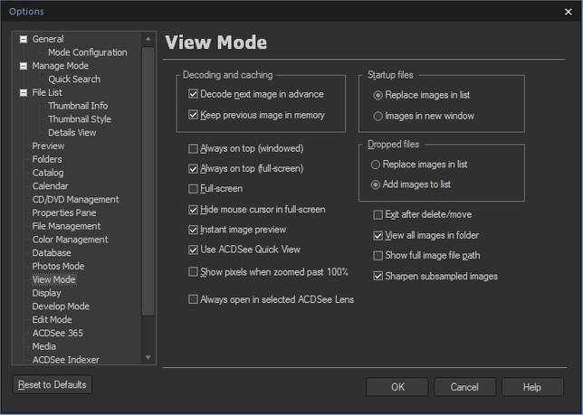Uncheck Decode next image in advance

point(193,94)
